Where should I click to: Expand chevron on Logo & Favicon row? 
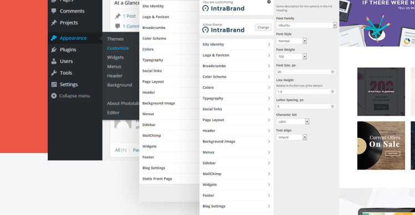(x=269, y=55)
